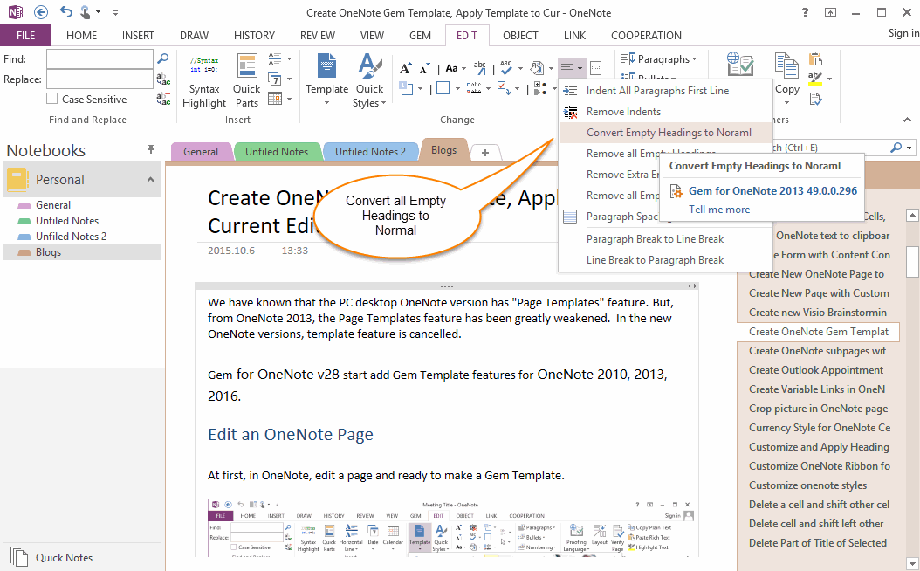Click the Quick Styles brush icon

pos(369,65)
